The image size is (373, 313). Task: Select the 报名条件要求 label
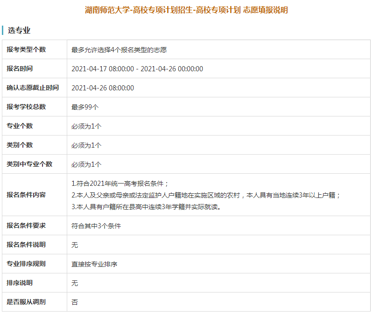point(26,225)
